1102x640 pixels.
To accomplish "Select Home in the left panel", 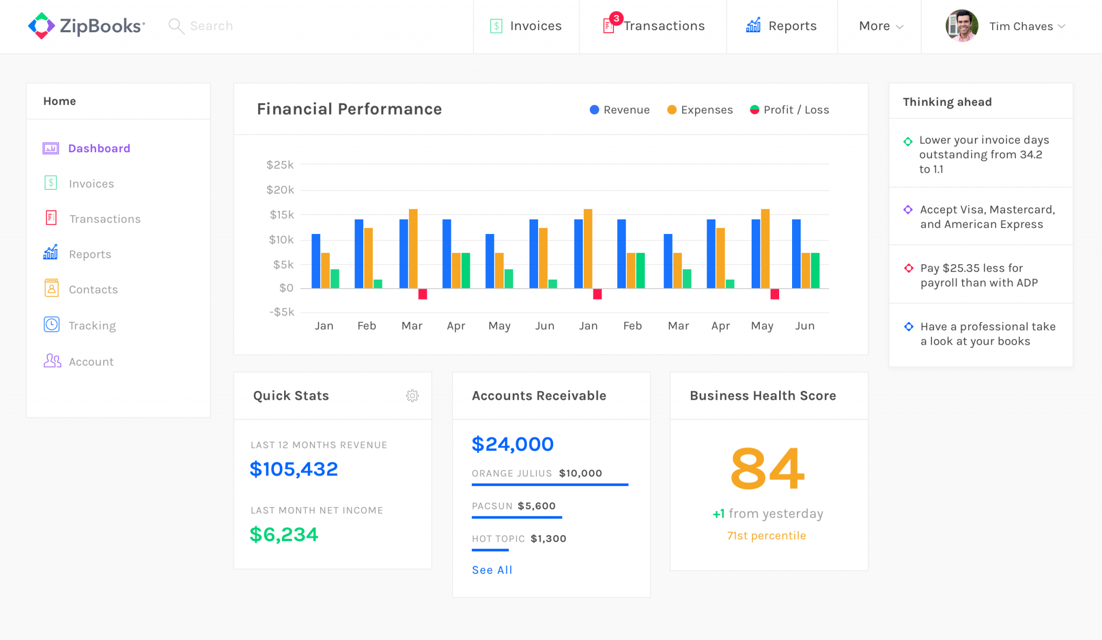I will pyautogui.click(x=59, y=101).
